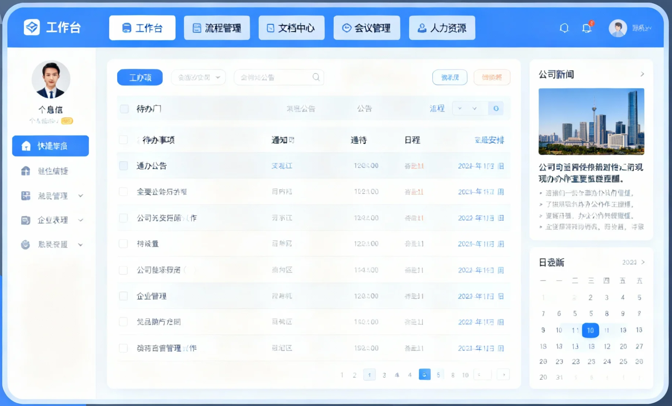Click the search magnifier icon in search box
The height and width of the screenshot is (406, 672).
pyautogui.click(x=316, y=77)
